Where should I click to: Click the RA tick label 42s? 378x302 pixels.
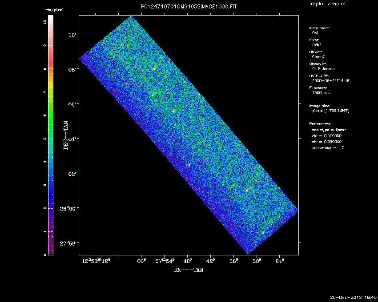coord(211,261)
